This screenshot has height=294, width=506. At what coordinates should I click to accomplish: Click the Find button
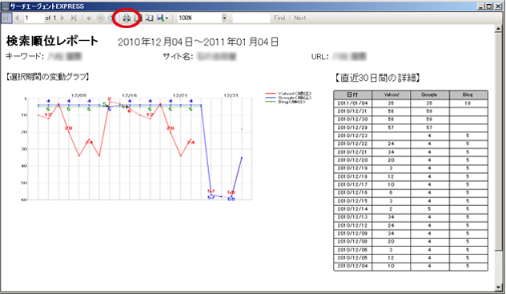click(x=279, y=18)
